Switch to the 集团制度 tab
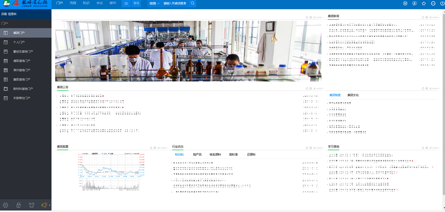The width and height of the screenshot is (445, 212). 335,95
